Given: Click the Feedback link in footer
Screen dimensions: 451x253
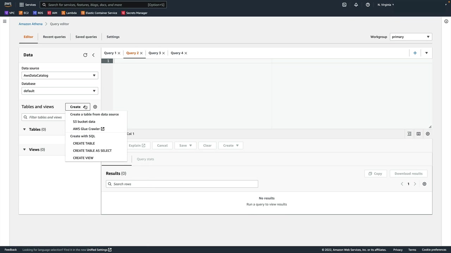Looking at the screenshot, I should pyautogui.click(x=11, y=250).
